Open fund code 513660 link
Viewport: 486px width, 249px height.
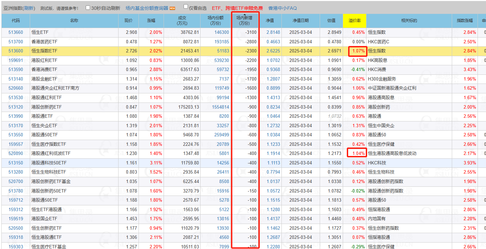coord(16,32)
